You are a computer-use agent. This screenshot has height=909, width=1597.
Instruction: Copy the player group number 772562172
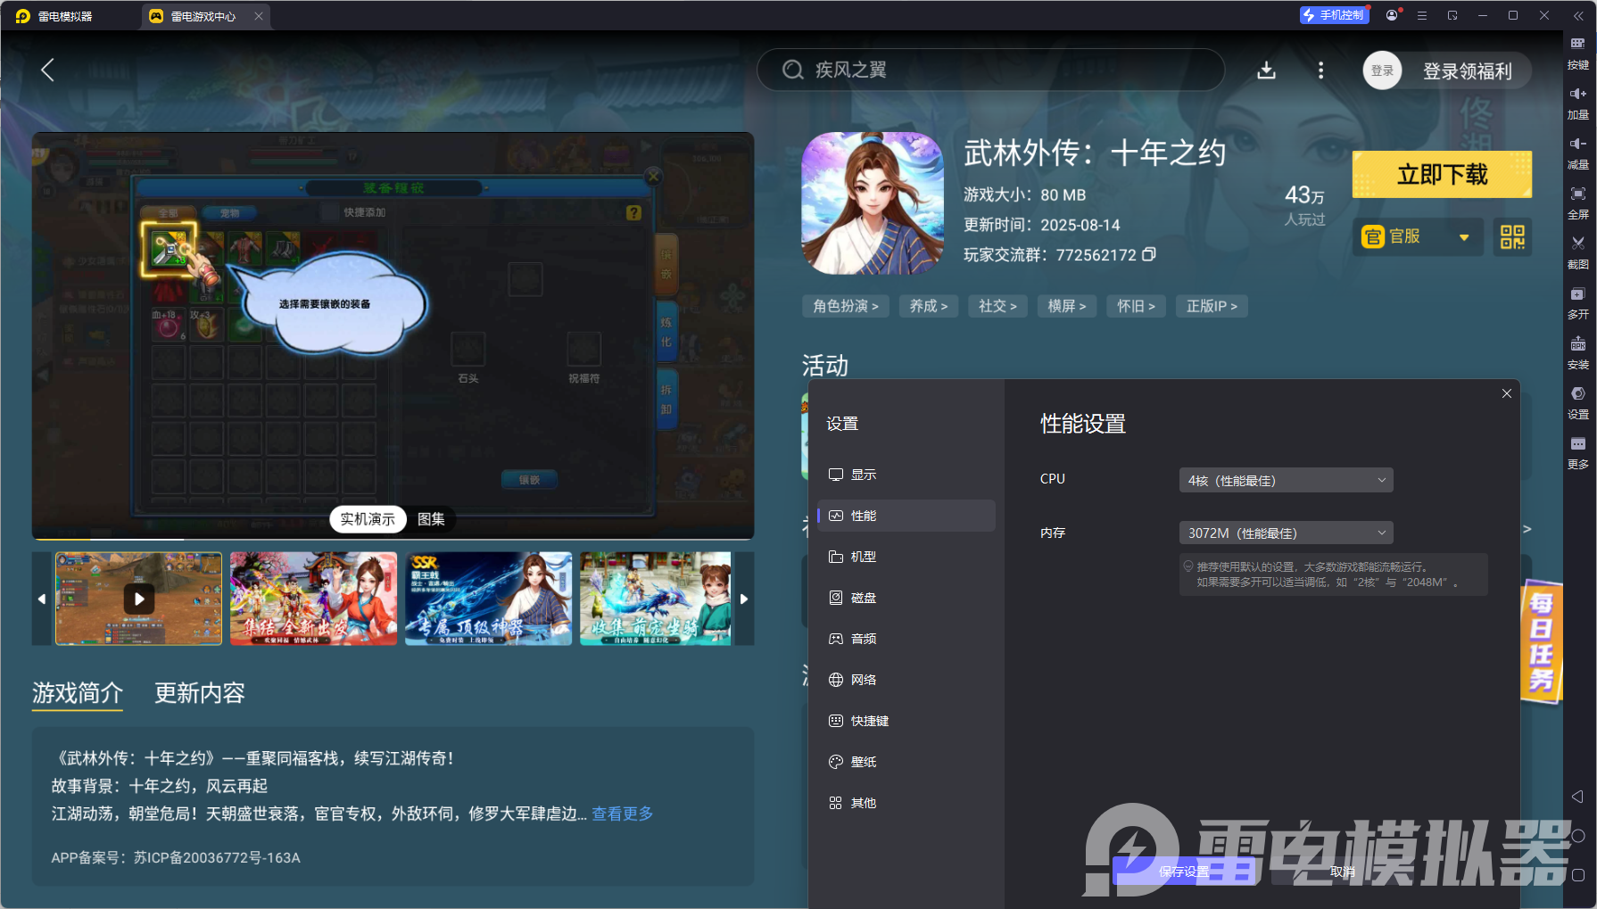[1149, 254]
